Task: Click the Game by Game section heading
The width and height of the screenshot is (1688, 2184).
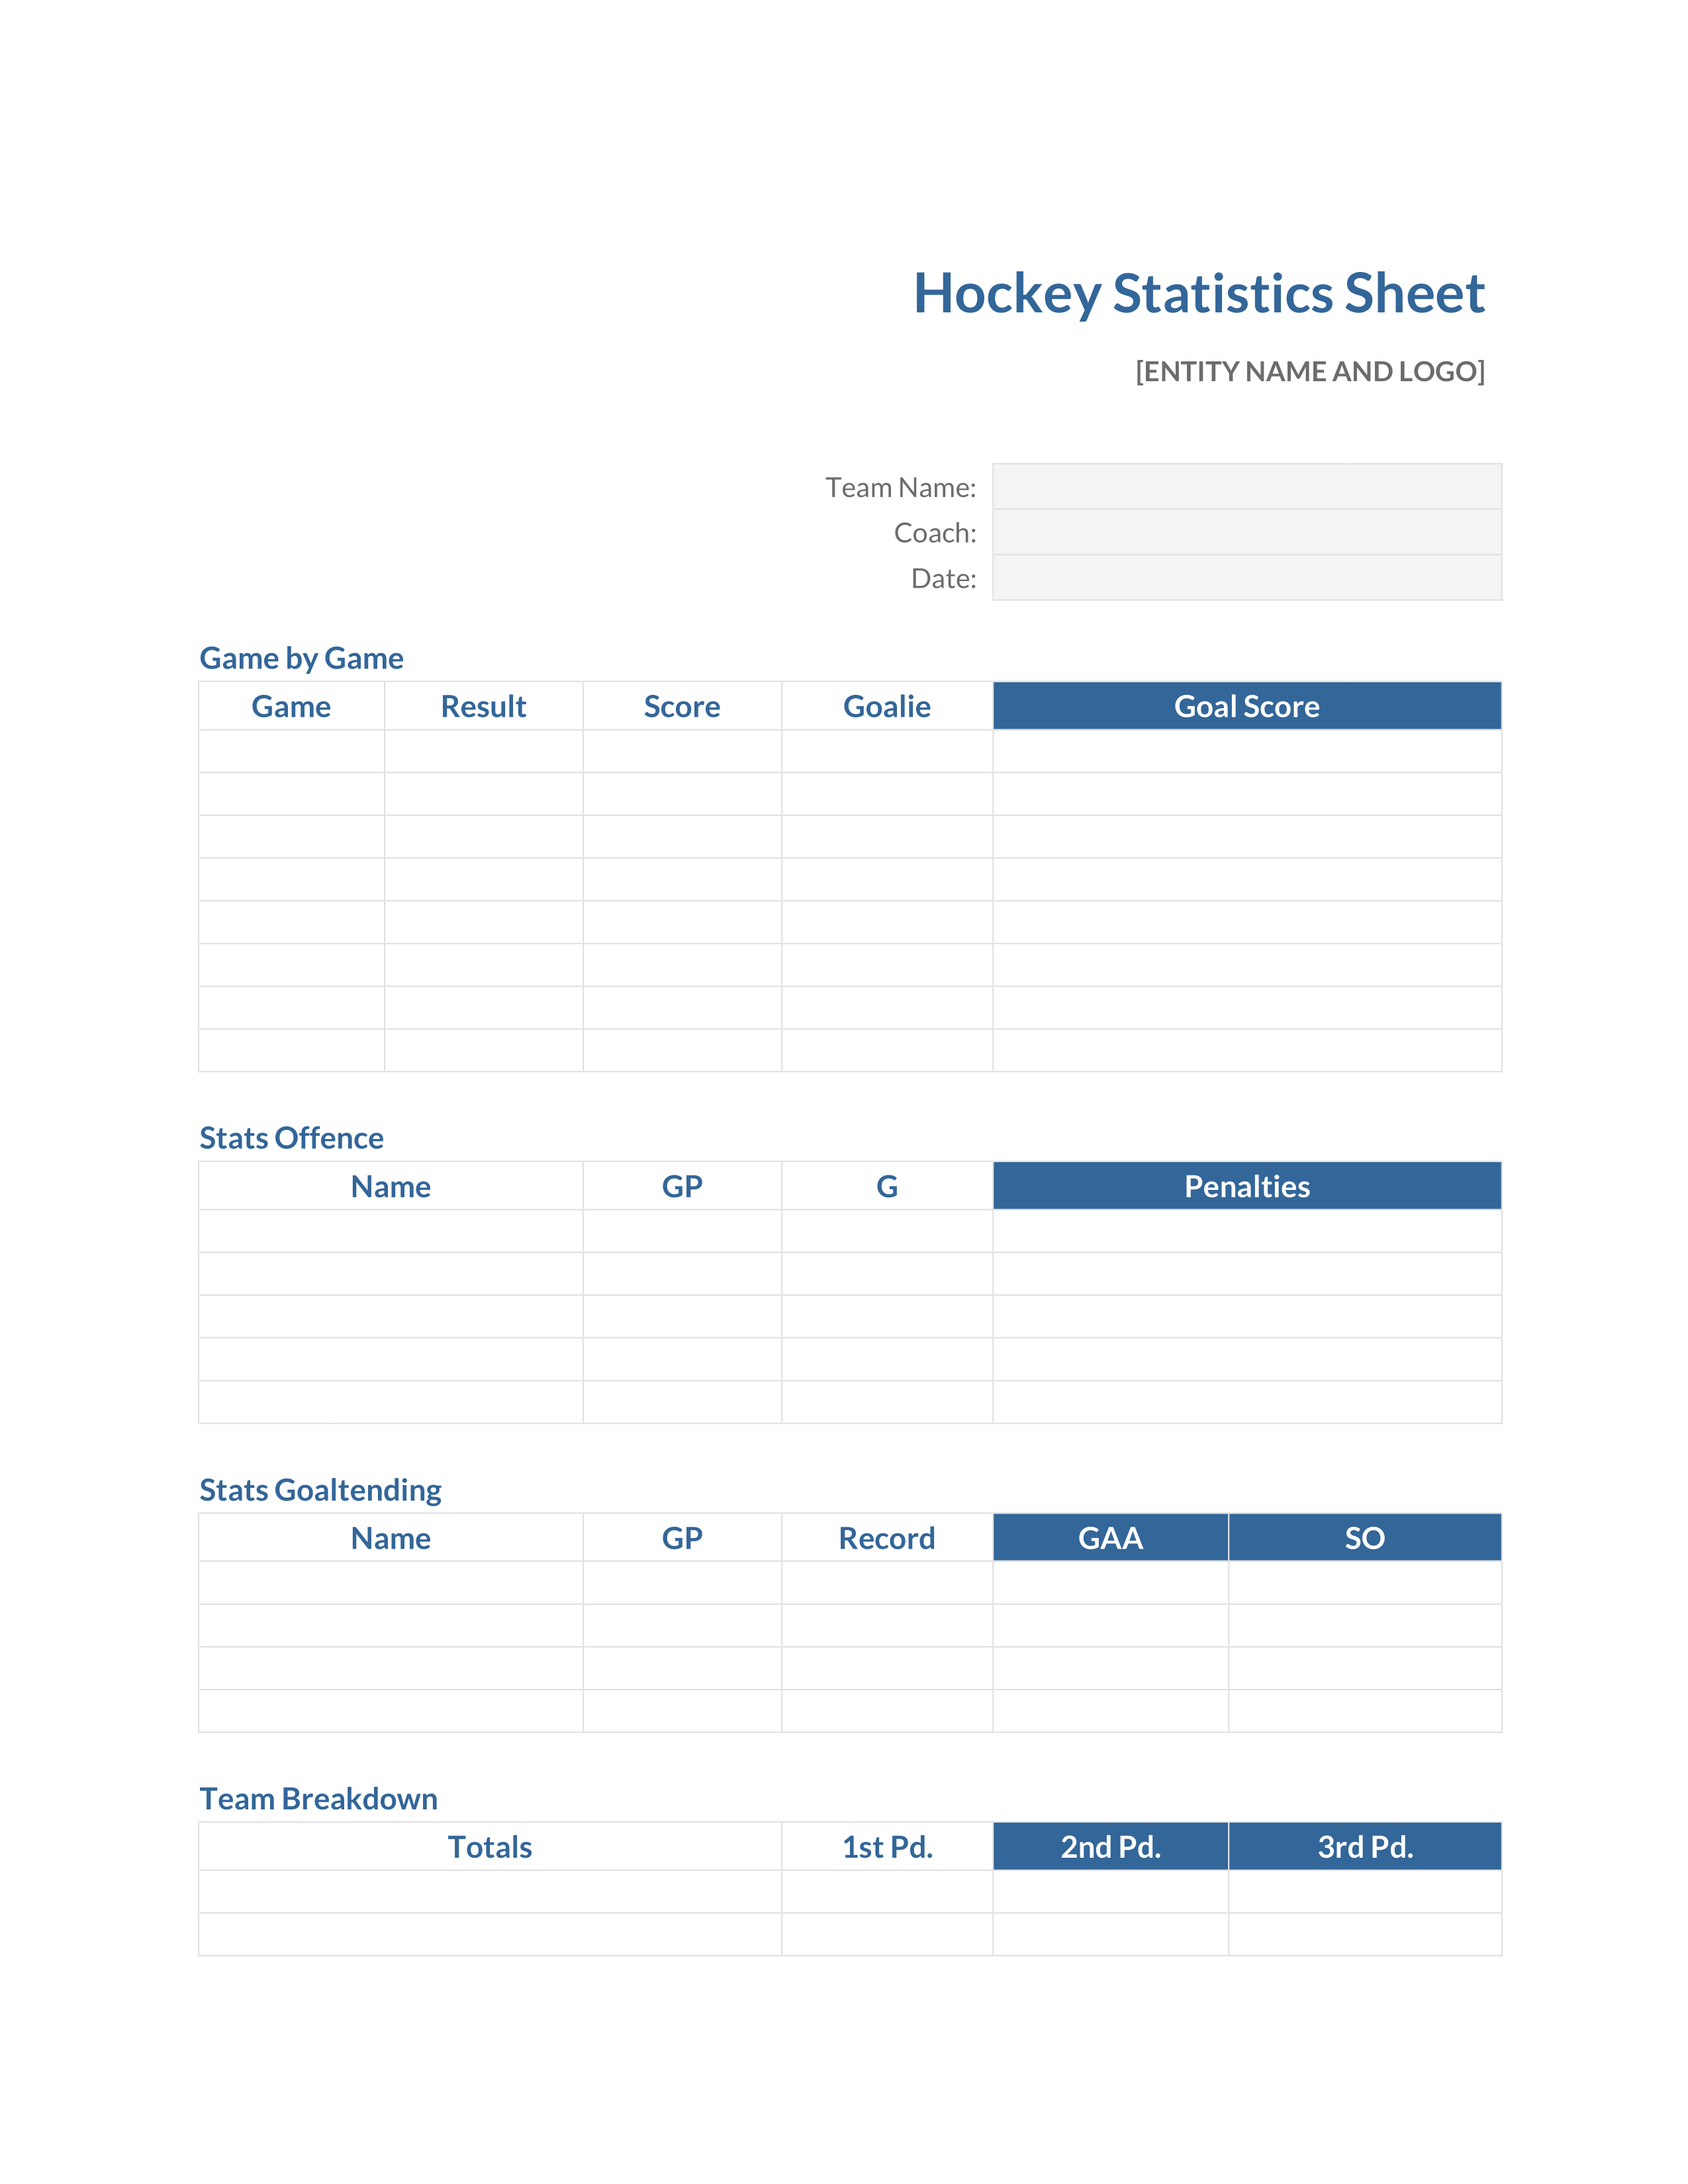Action: tap(301, 658)
